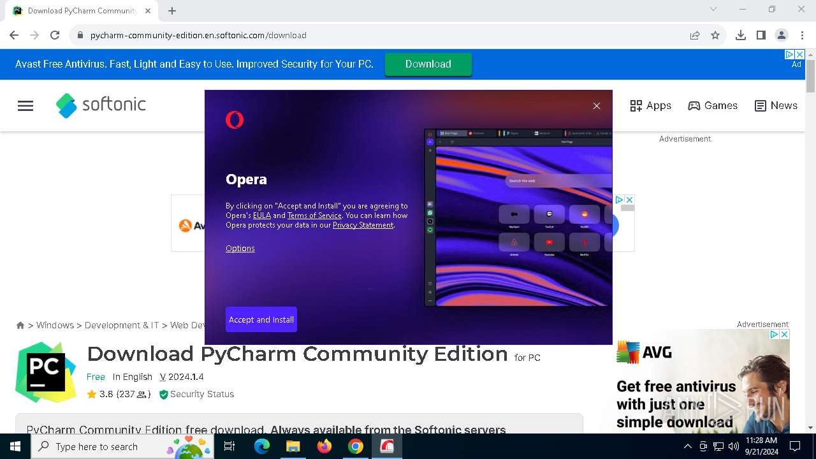Open Task View on taskbar
The image size is (816, 459).
pyautogui.click(x=229, y=446)
